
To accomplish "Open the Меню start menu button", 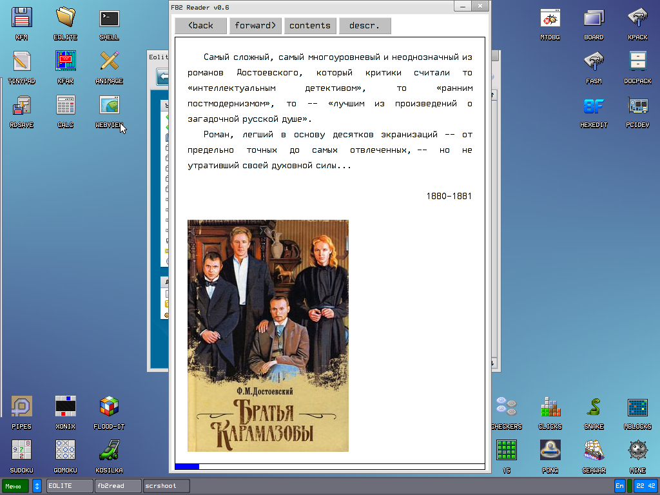I will (15, 486).
